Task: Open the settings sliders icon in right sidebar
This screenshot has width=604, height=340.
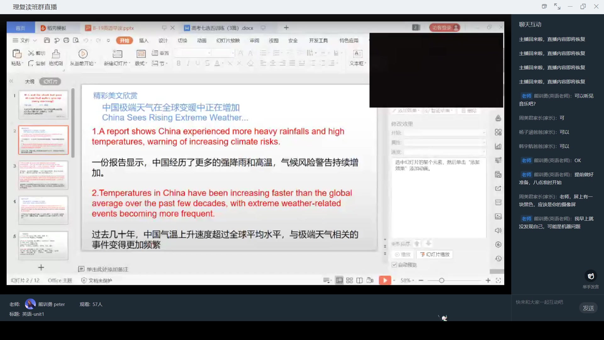Action: (498, 160)
